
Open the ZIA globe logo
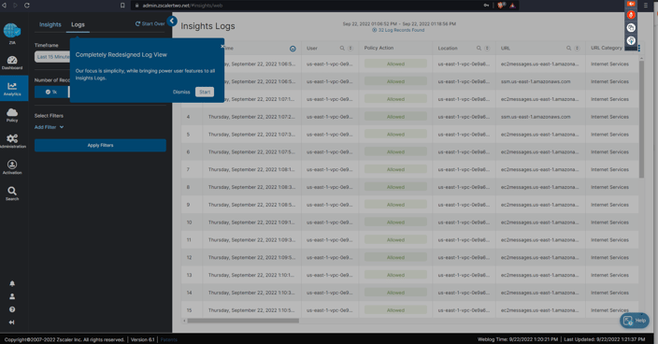tap(12, 32)
